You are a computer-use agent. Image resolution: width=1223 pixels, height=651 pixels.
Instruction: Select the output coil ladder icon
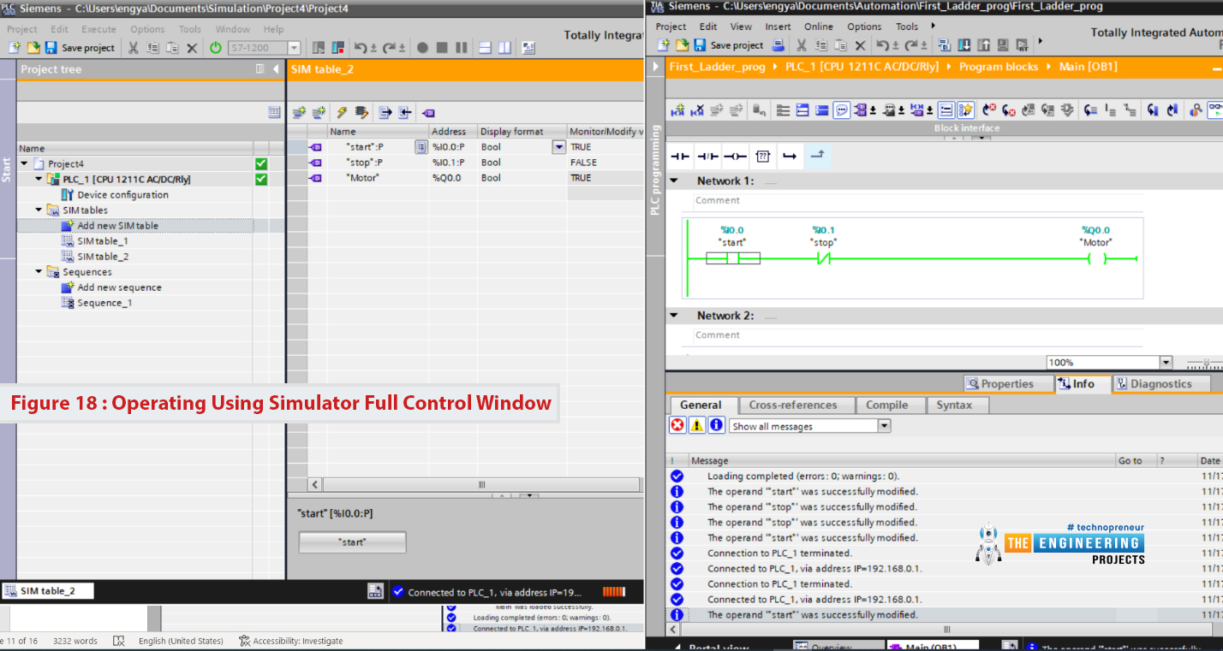coord(735,156)
